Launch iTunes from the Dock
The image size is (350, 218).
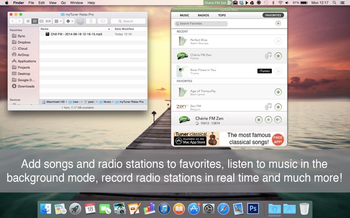pos(164,209)
